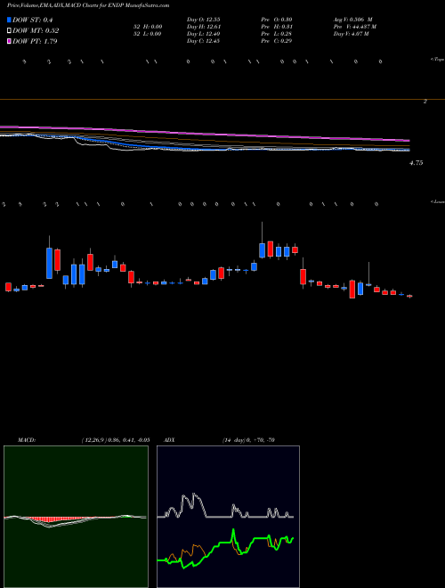The height and width of the screenshot is (588, 445).
Task: Click the white DOW MT legend swatch
Action: click(10, 31)
